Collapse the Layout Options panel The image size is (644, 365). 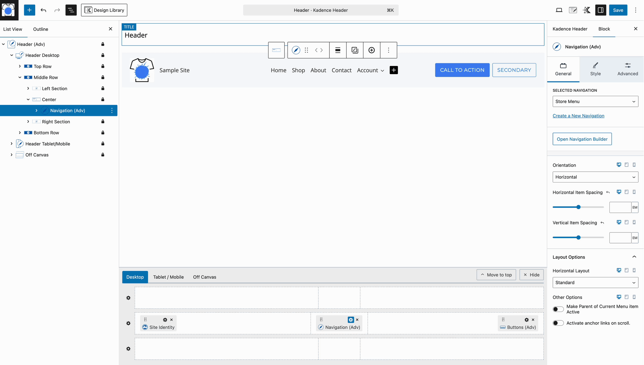tap(634, 257)
